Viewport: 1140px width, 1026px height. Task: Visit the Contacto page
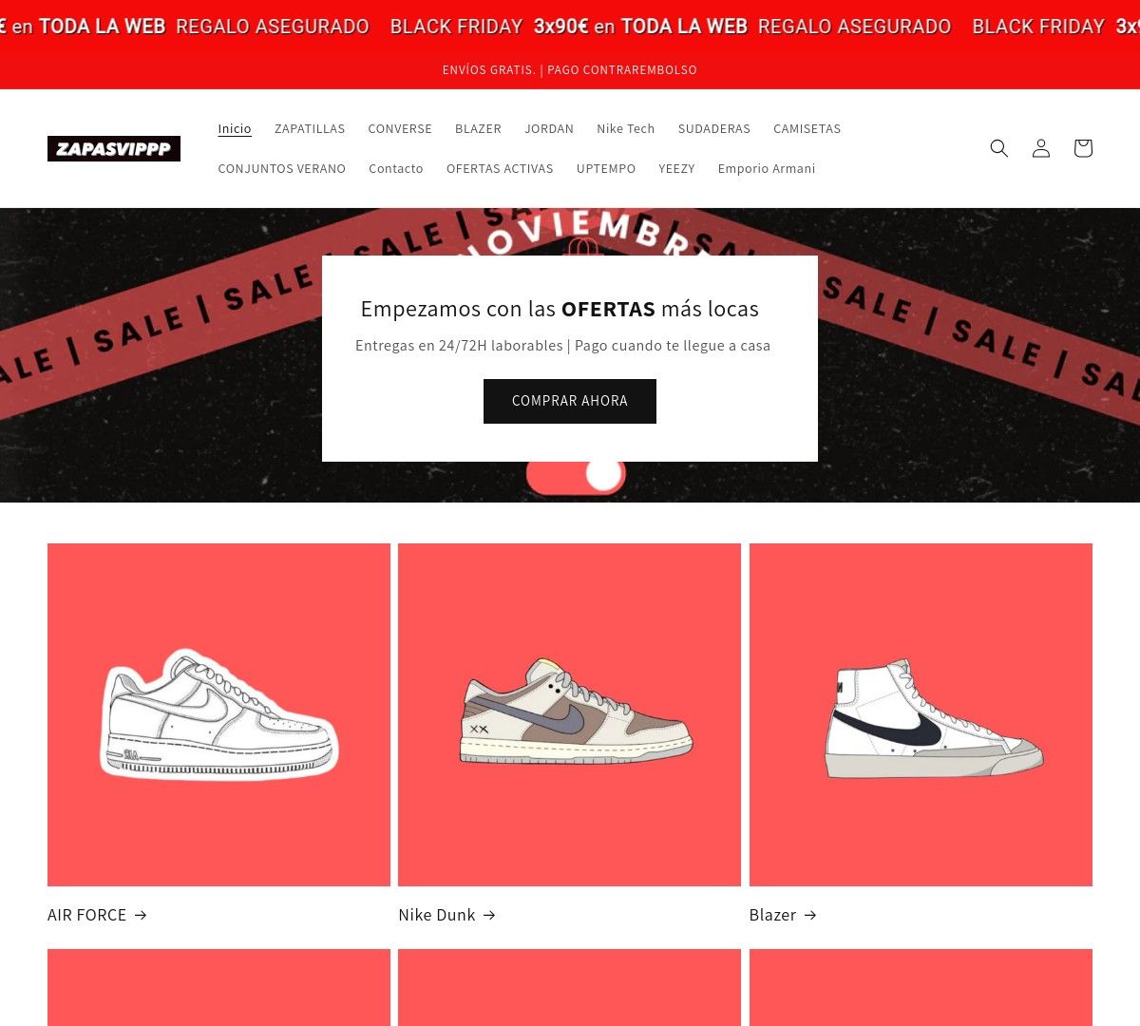coord(396,168)
